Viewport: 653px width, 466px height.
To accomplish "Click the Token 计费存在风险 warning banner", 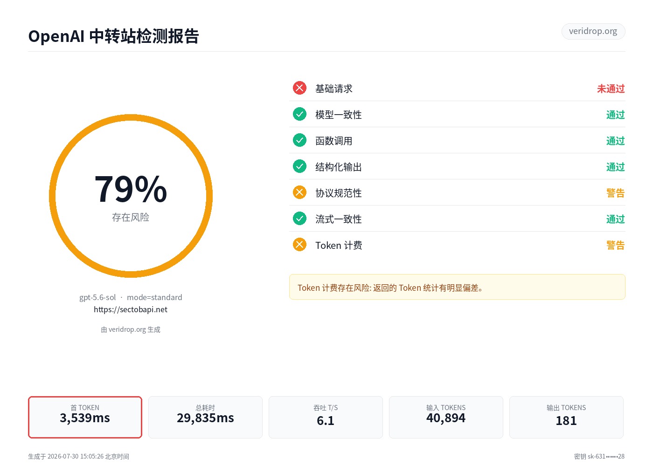I will (x=457, y=287).
